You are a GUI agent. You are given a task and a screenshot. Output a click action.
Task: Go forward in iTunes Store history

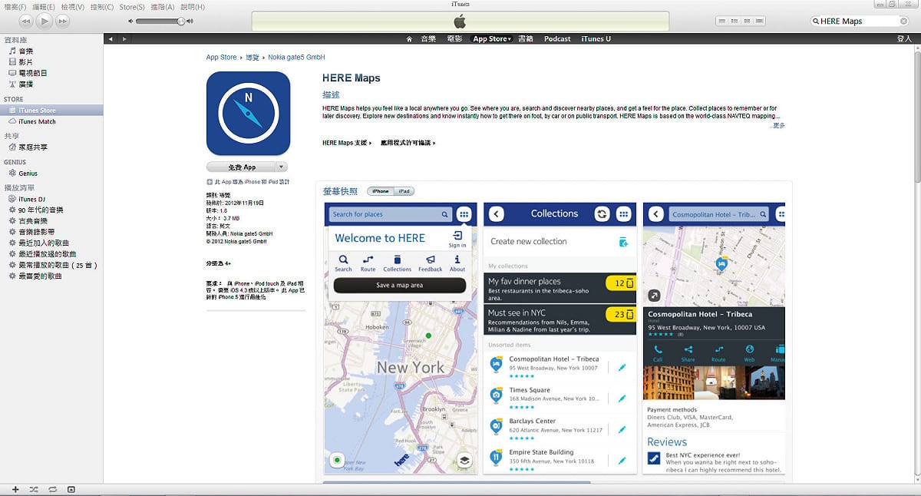coord(125,38)
